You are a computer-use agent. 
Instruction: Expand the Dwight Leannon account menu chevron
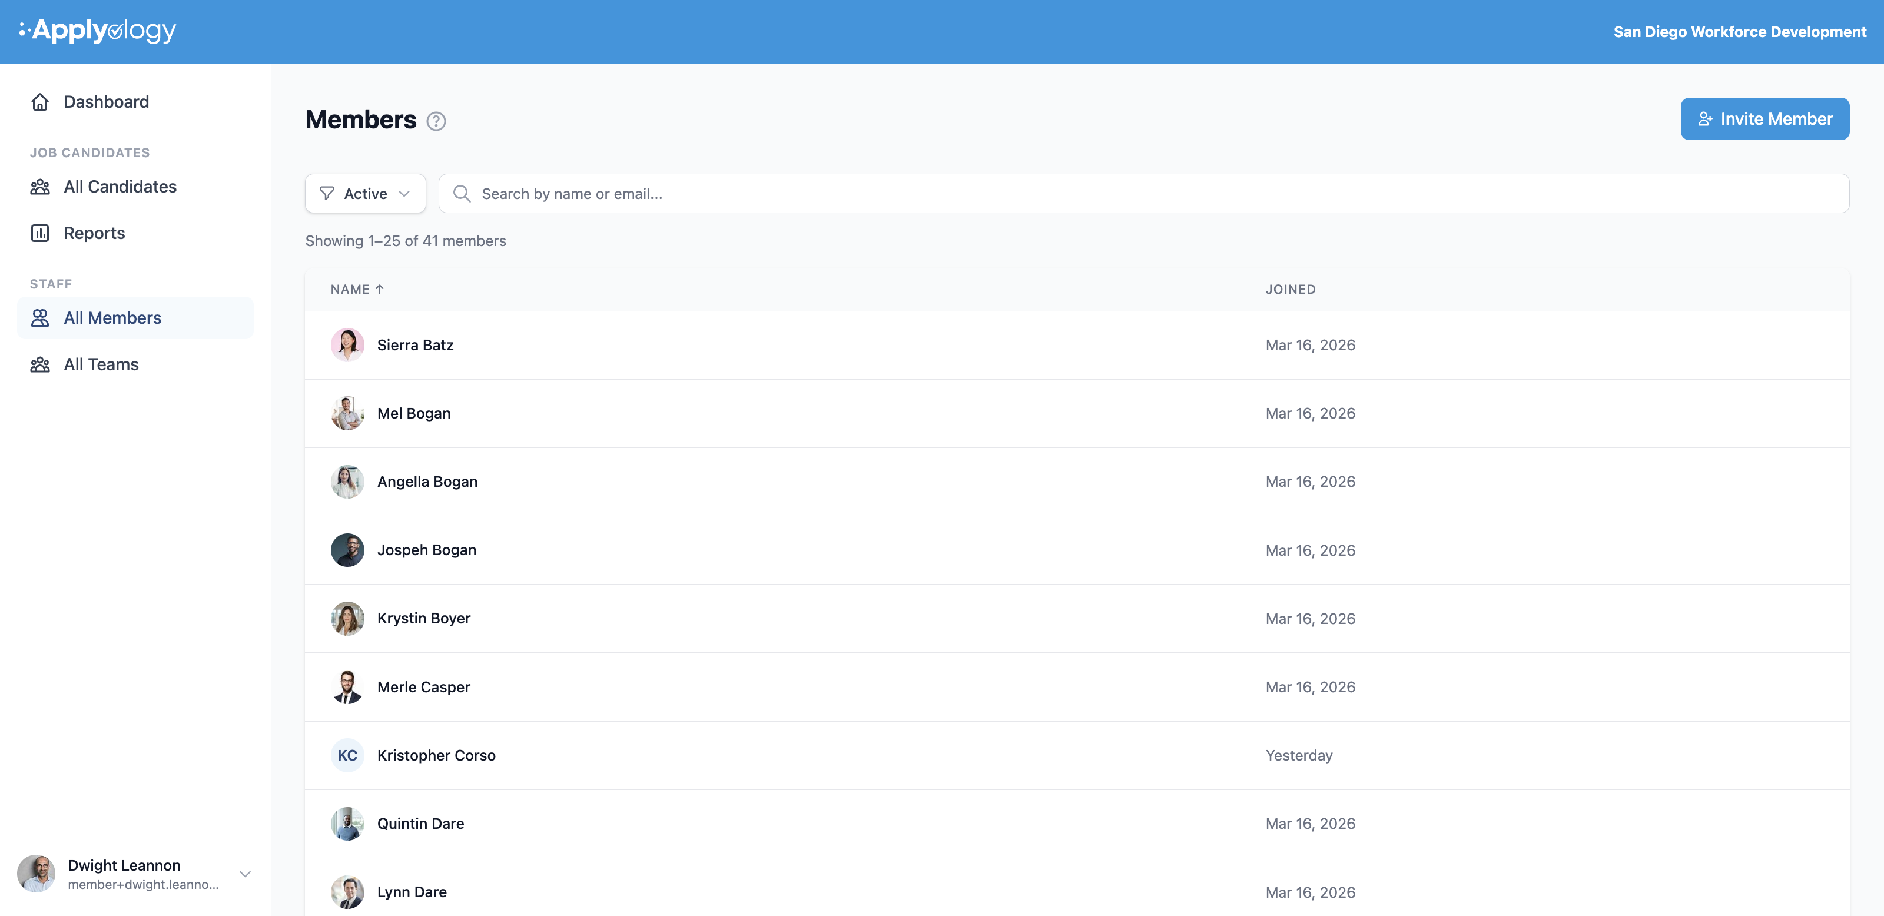tap(246, 874)
